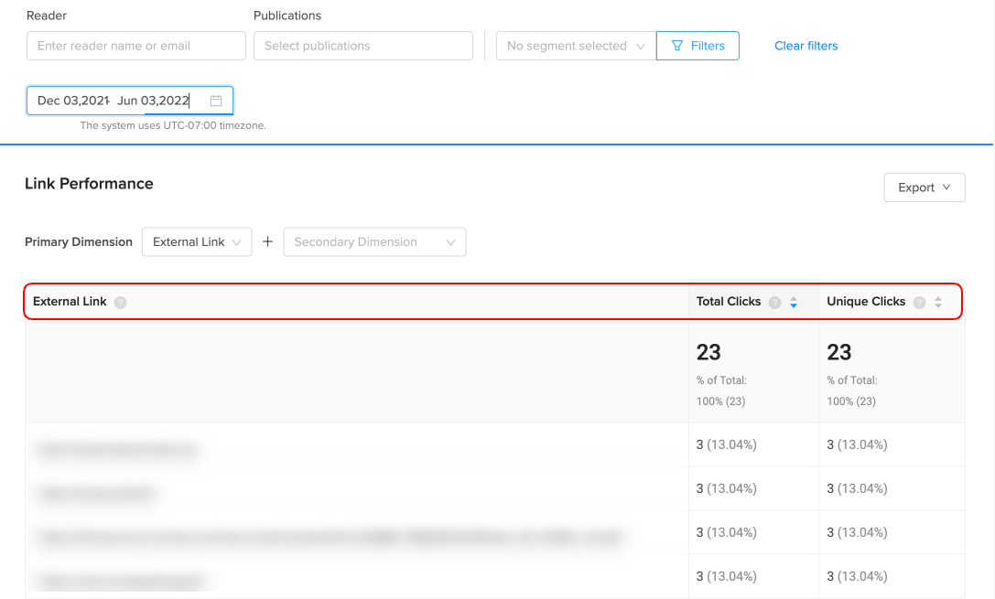The height and width of the screenshot is (599, 995).
Task: Open Filters with the funnel button
Action: click(x=698, y=46)
